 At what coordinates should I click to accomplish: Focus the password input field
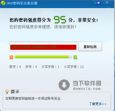click(x=43, y=47)
